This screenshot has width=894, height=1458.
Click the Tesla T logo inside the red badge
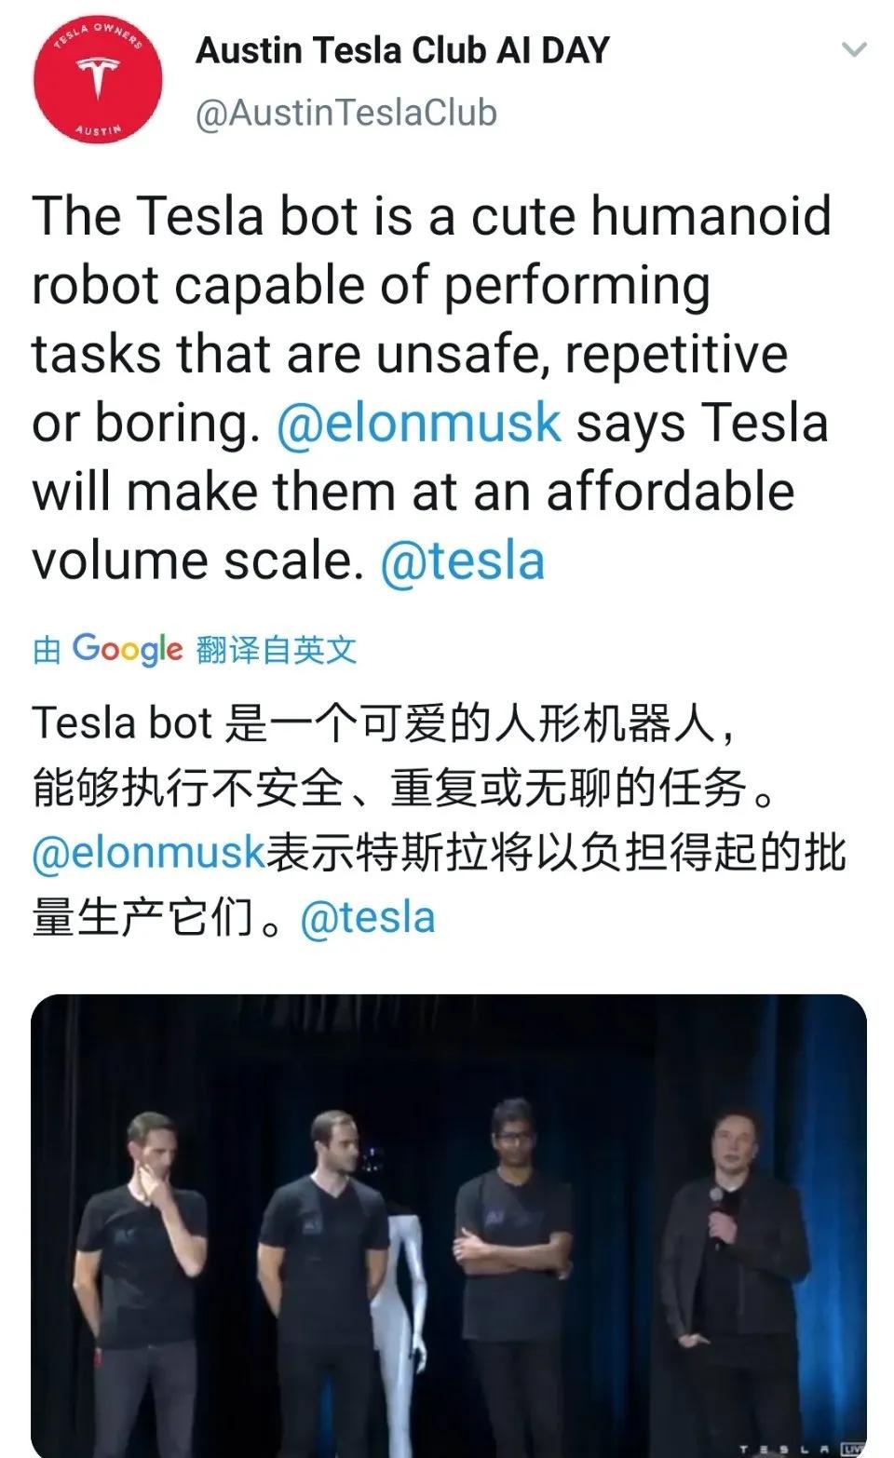tap(96, 73)
